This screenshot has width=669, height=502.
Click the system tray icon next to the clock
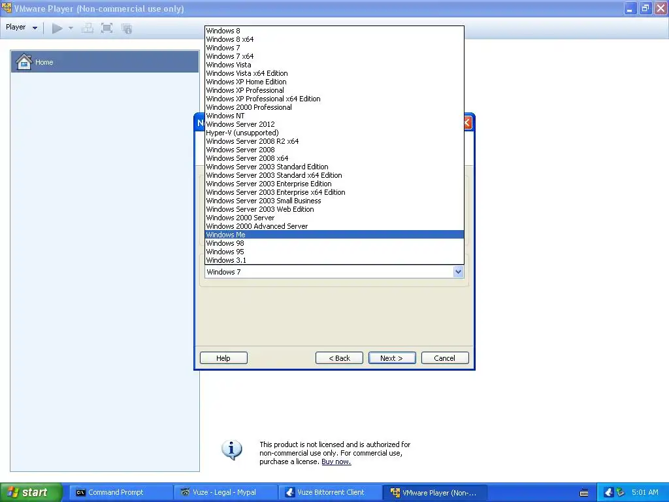click(621, 493)
